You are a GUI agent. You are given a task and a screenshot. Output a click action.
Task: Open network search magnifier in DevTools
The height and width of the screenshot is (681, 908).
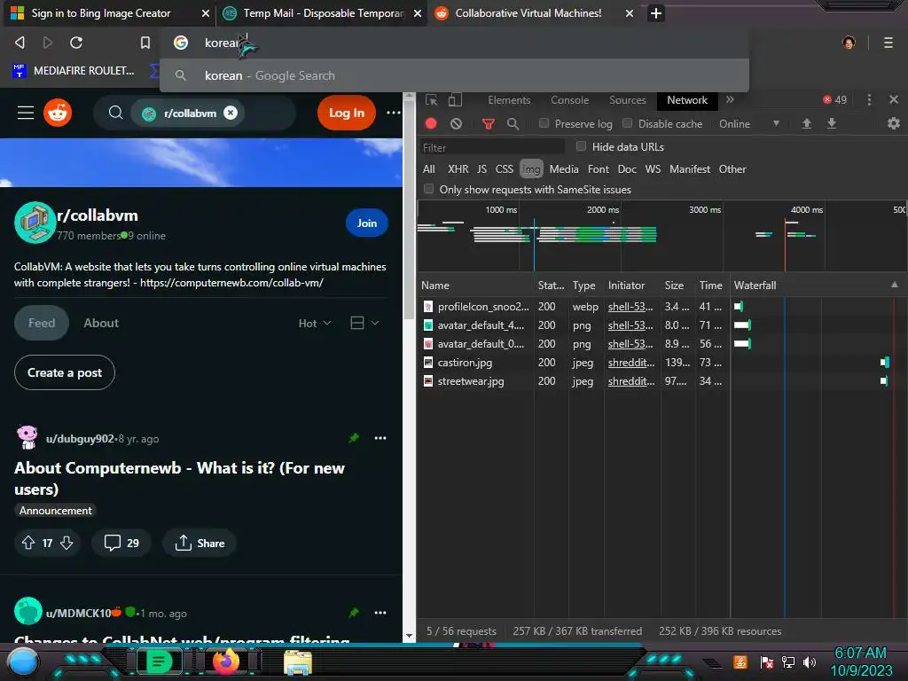[513, 123]
